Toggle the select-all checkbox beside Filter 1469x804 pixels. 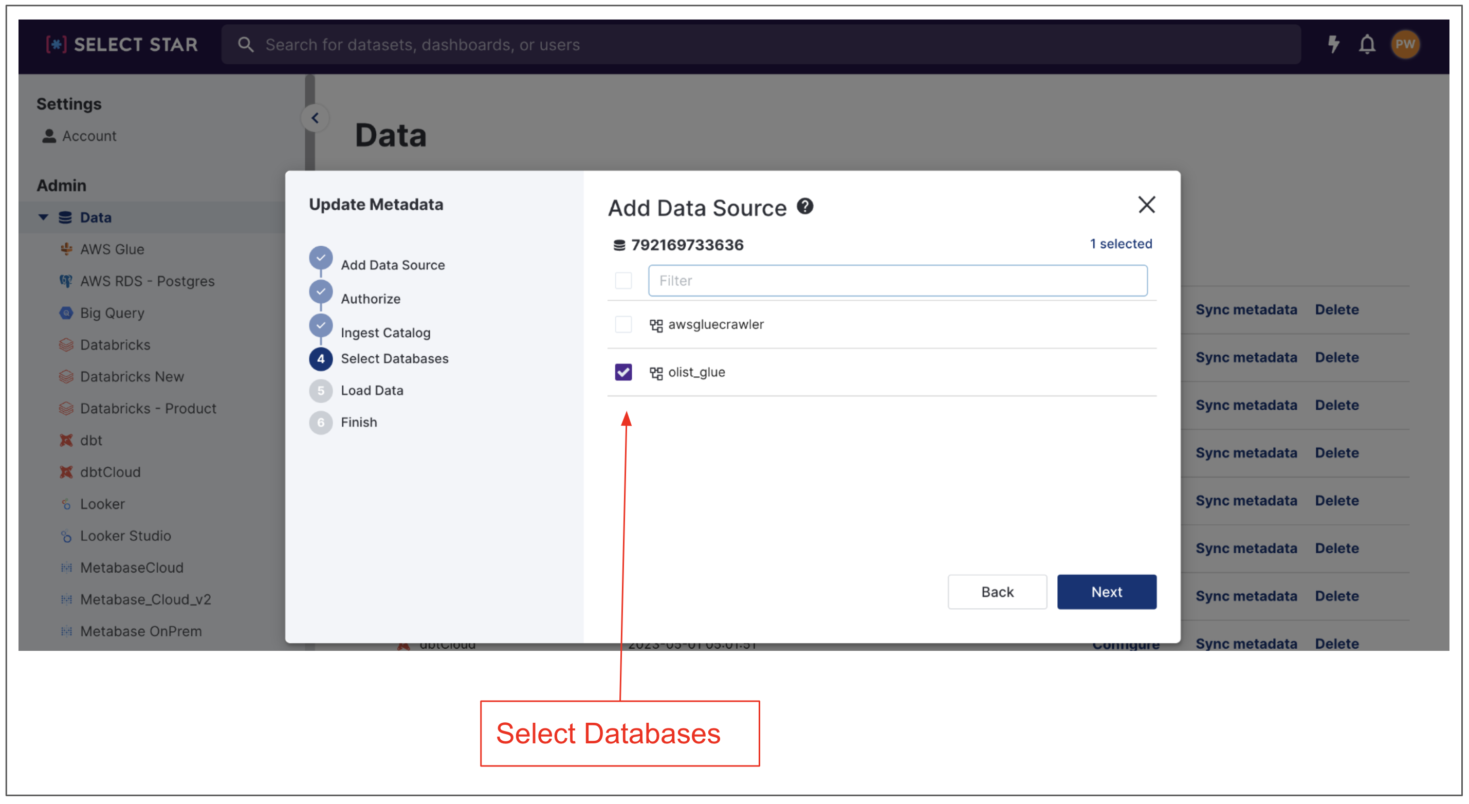(x=623, y=281)
